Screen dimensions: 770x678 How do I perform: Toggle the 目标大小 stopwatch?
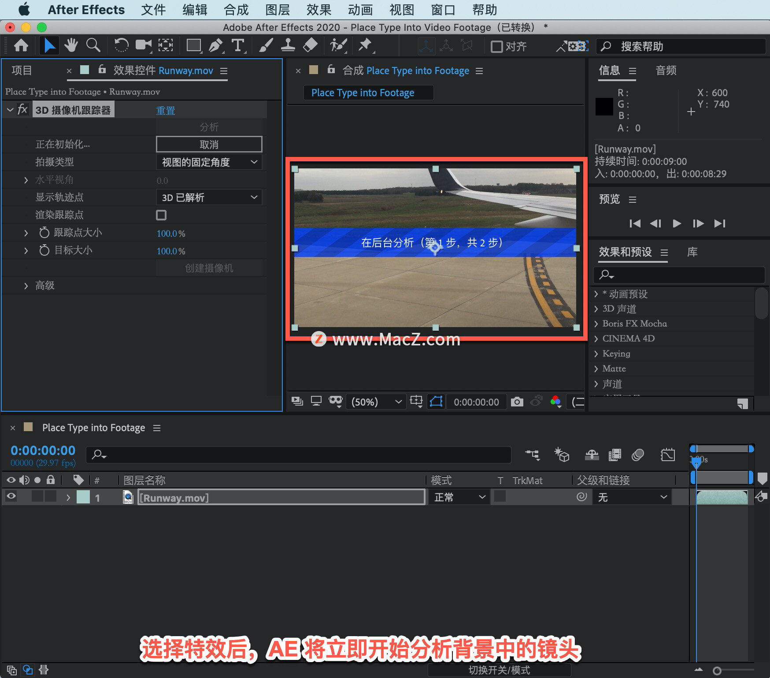click(44, 250)
